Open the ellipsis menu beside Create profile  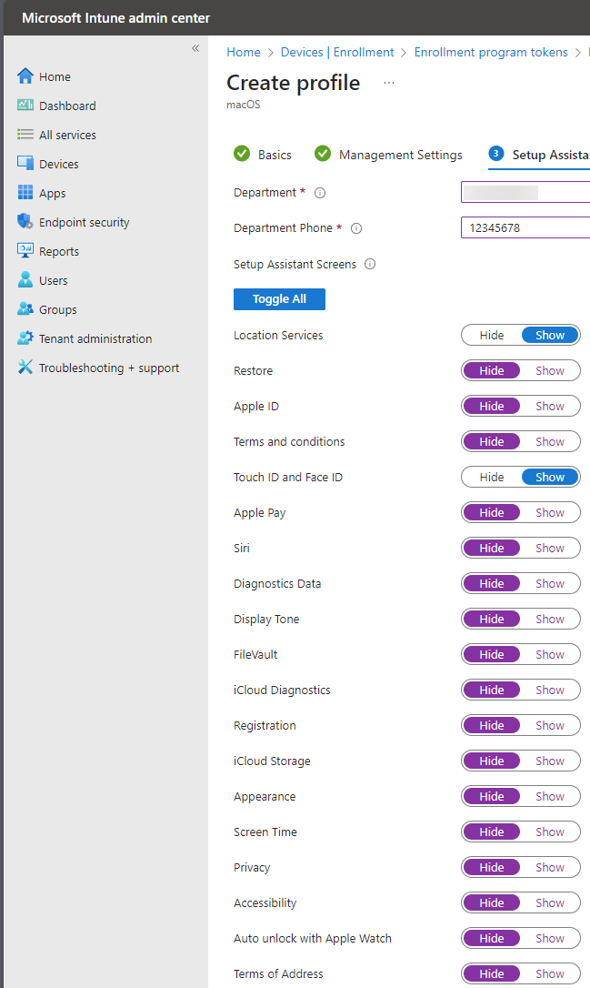point(389,83)
